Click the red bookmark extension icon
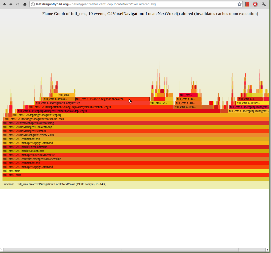The width and height of the screenshot is (271, 253). coord(247,4)
